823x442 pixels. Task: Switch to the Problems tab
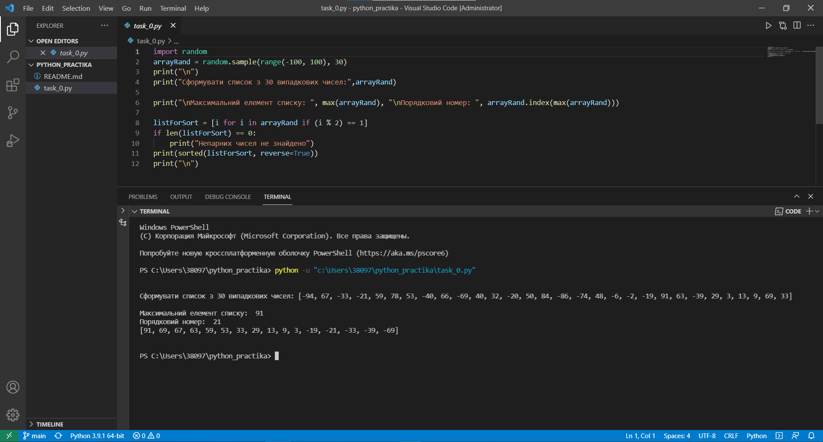(x=143, y=197)
